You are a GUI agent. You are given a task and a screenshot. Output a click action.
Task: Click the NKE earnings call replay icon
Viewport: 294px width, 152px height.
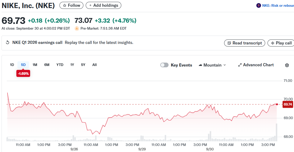coord(8,43)
